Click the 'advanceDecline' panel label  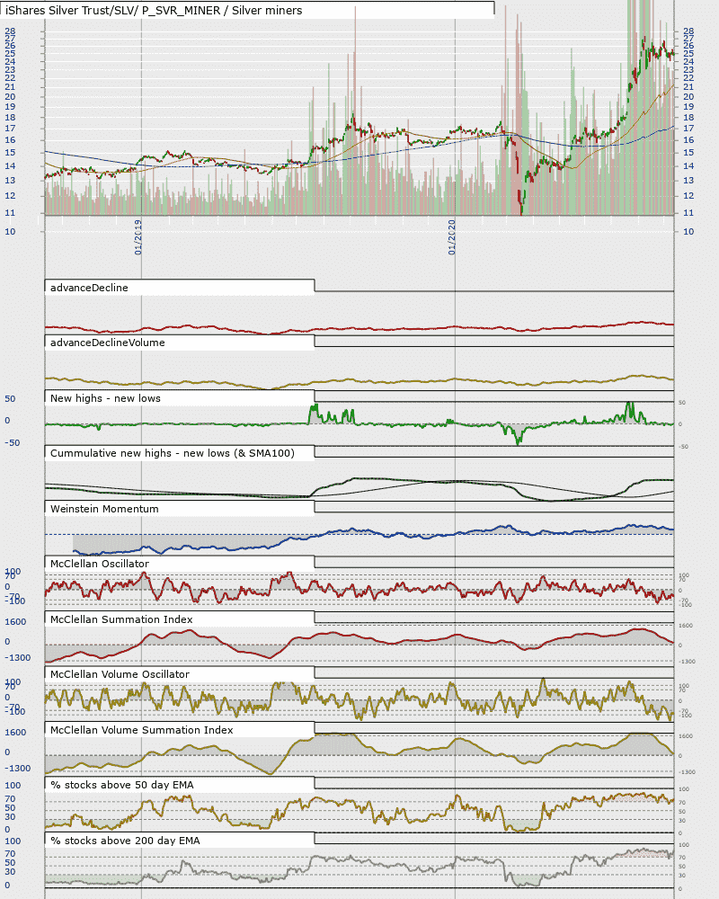[x=89, y=288]
